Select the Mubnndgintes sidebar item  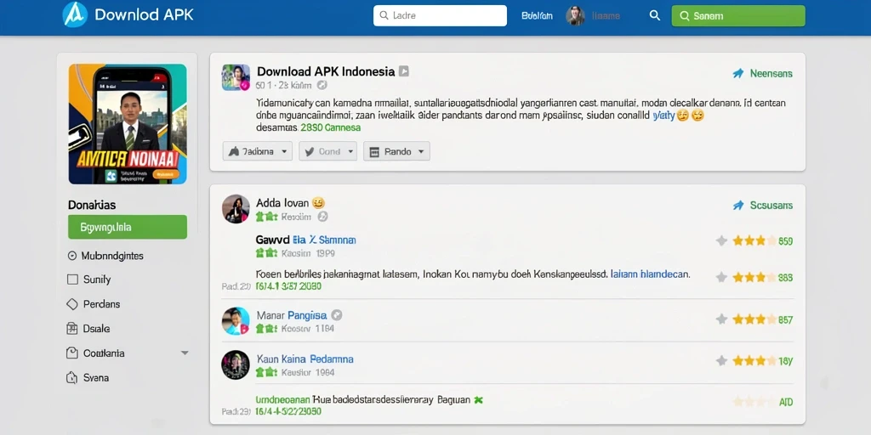(105, 256)
